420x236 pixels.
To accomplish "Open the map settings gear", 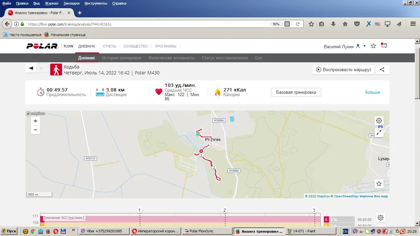I will pos(379,120).
